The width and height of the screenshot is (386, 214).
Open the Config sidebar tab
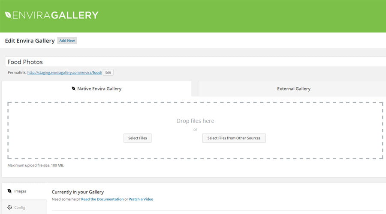[24, 208]
